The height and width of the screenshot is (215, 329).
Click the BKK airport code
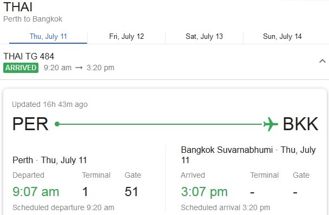click(x=300, y=124)
